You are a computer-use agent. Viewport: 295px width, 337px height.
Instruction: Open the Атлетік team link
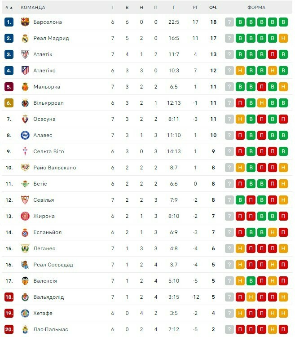tap(43, 54)
